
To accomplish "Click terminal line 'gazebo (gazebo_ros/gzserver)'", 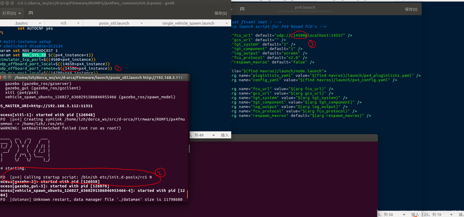I will [x=38, y=84].
